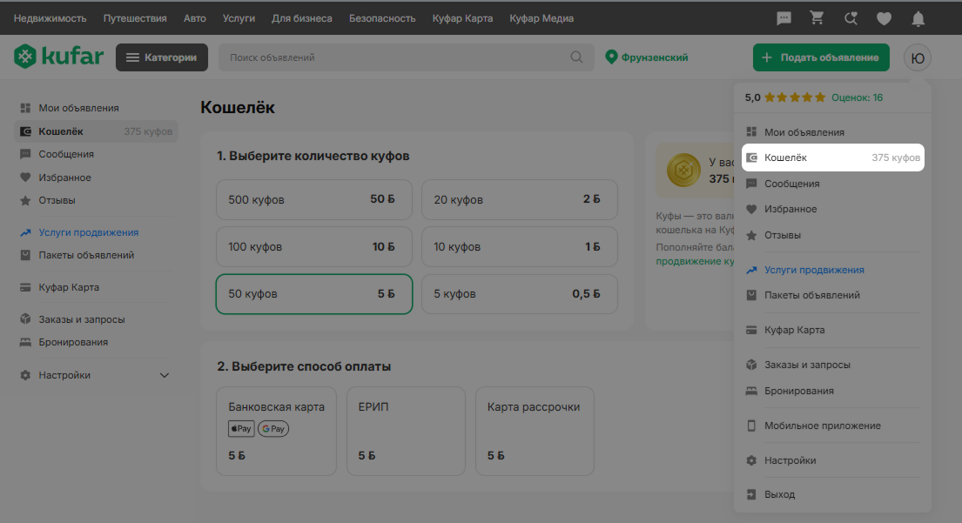Click the sidebar Куфар Карта card icon

click(25, 287)
